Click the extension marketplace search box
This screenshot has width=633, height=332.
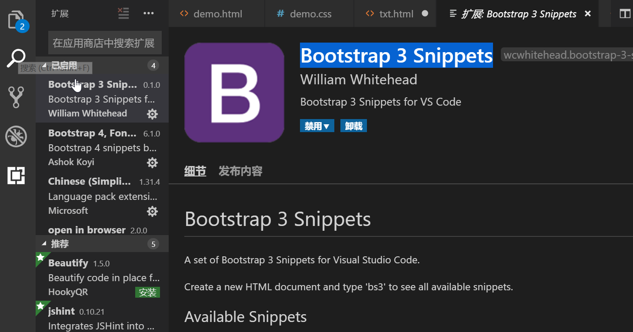(x=105, y=43)
